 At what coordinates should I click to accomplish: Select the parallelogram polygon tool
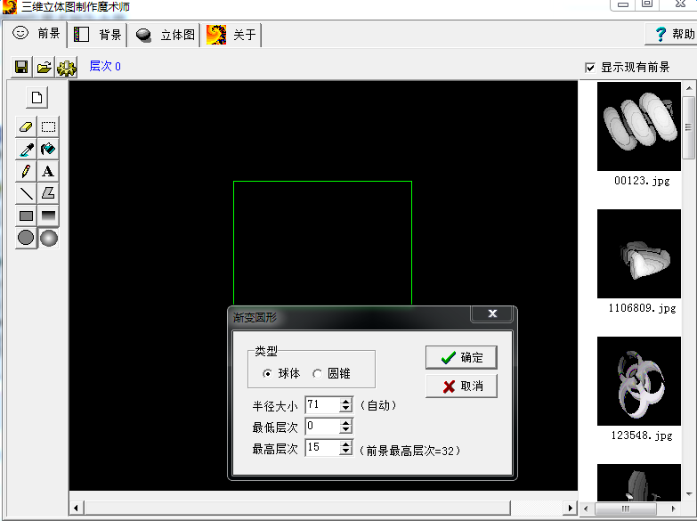point(48,193)
